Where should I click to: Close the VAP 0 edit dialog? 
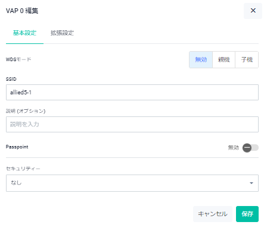253,11
